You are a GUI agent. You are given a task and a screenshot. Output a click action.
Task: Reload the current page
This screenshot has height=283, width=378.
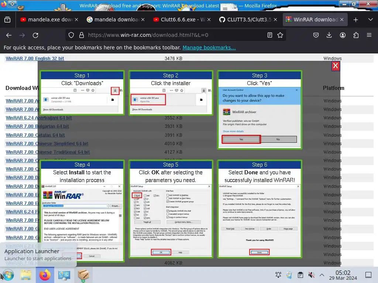(35, 35)
